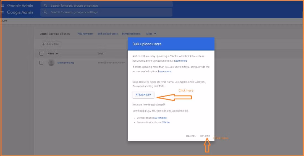Screen dimensions: 304x156
Task: Click the plus icon next to Add a filter
Action: click(x=43, y=44)
